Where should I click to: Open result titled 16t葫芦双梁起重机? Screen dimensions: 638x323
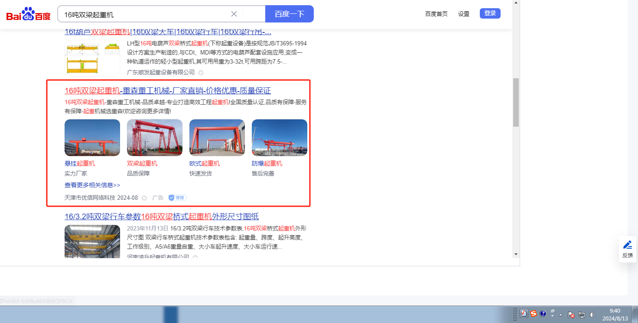point(168,32)
